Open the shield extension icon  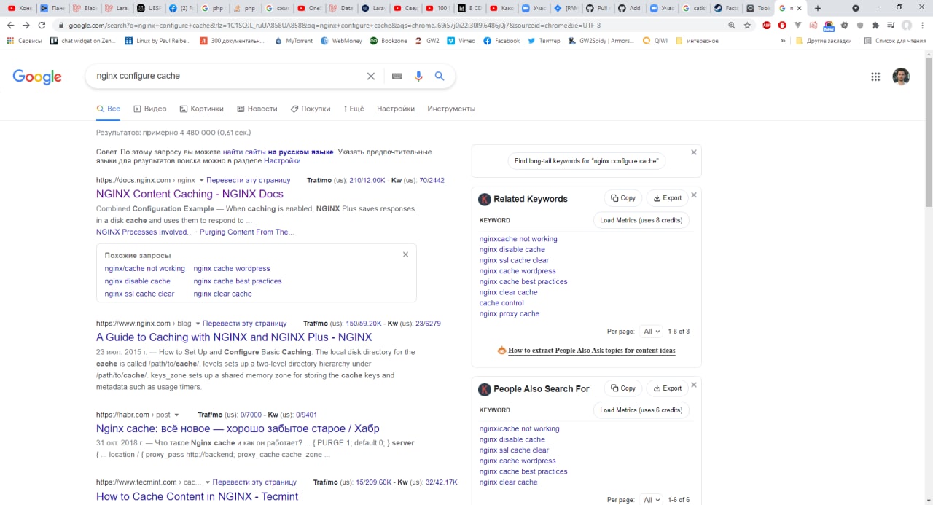[860, 25]
